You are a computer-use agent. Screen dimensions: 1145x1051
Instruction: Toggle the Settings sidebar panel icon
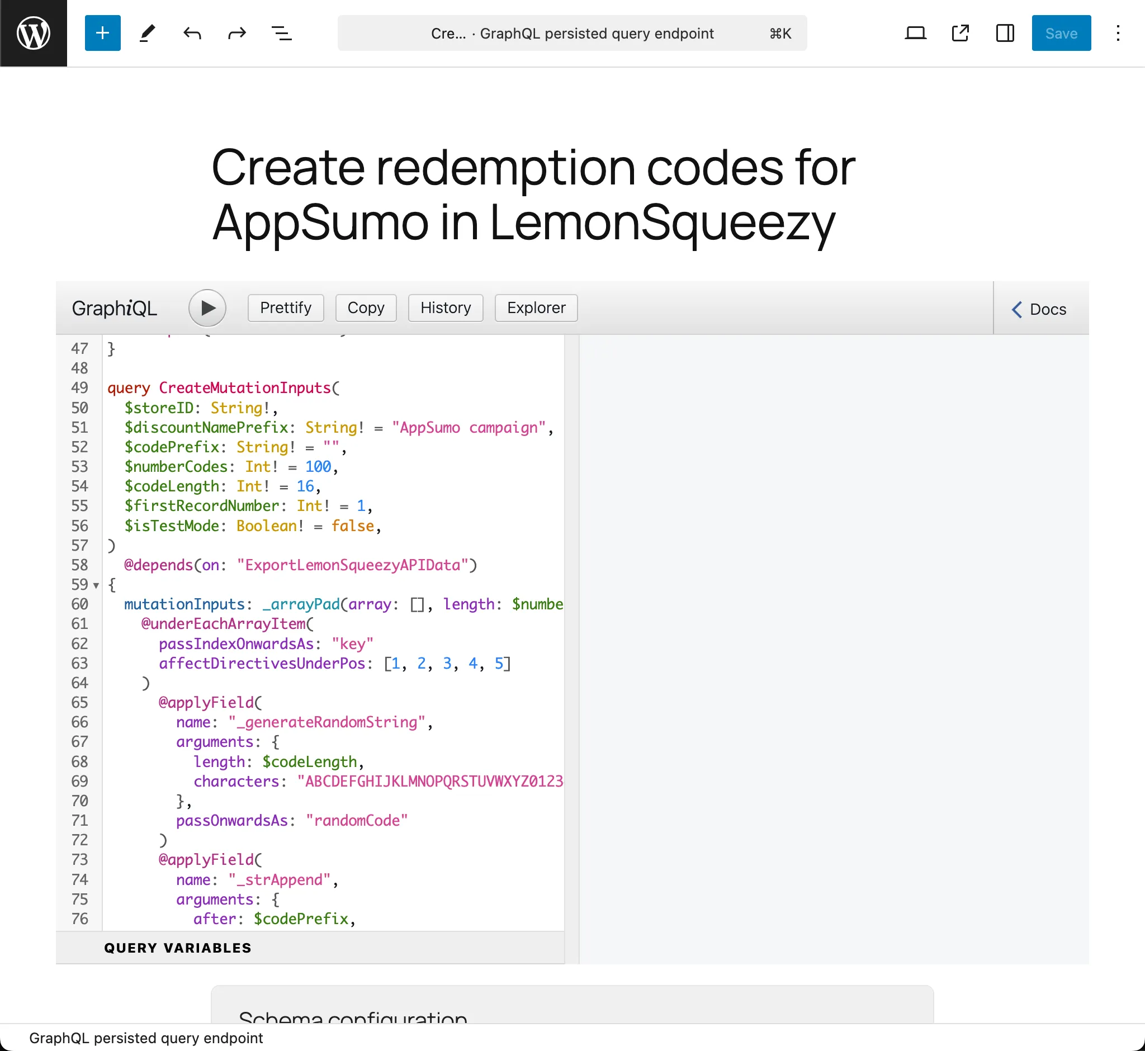tap(1005, 33)
